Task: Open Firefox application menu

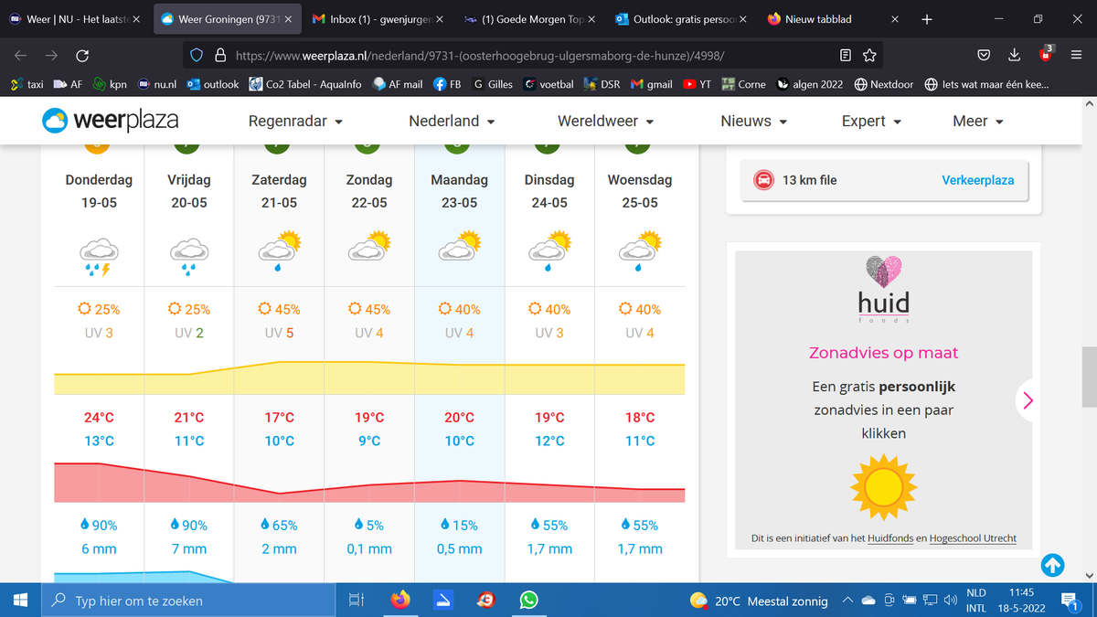Action: (1076, 56)
